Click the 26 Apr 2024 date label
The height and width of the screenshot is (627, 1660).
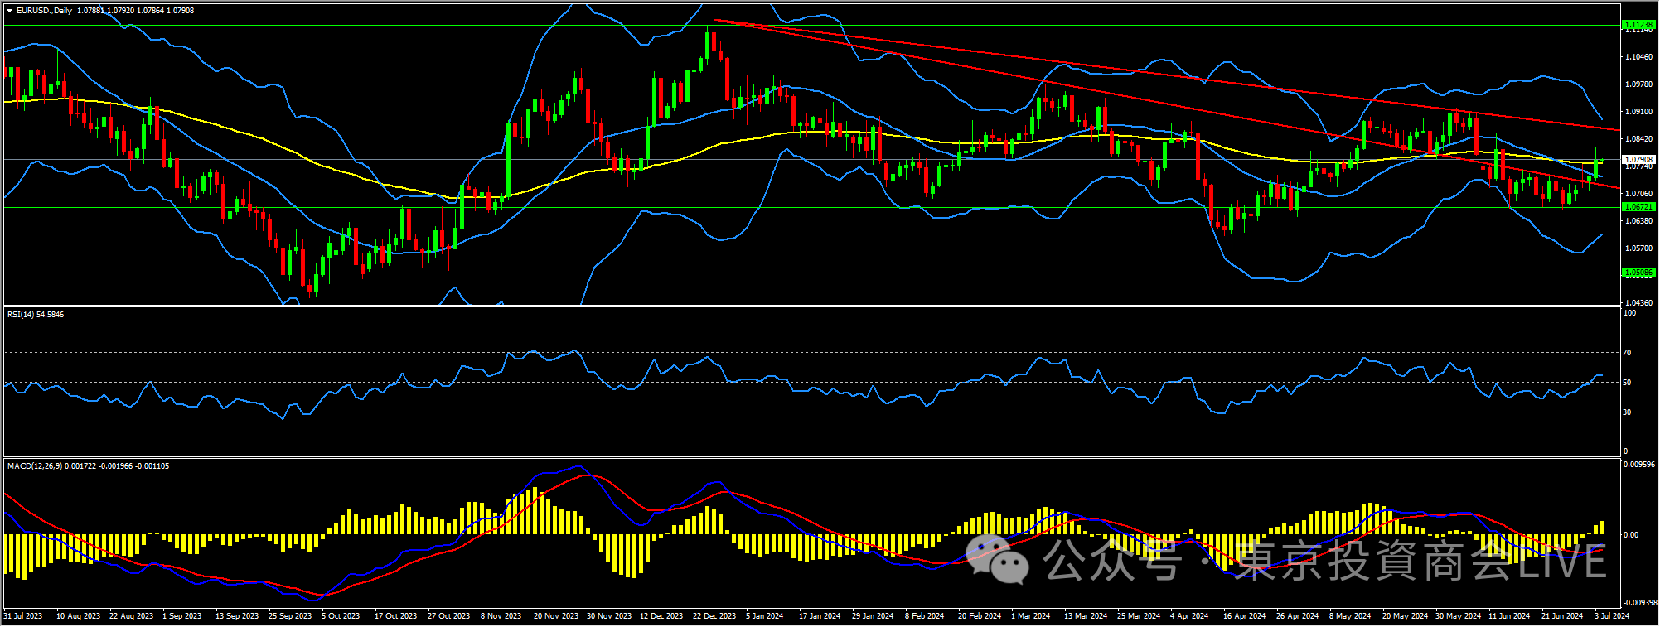[1297, 616]
